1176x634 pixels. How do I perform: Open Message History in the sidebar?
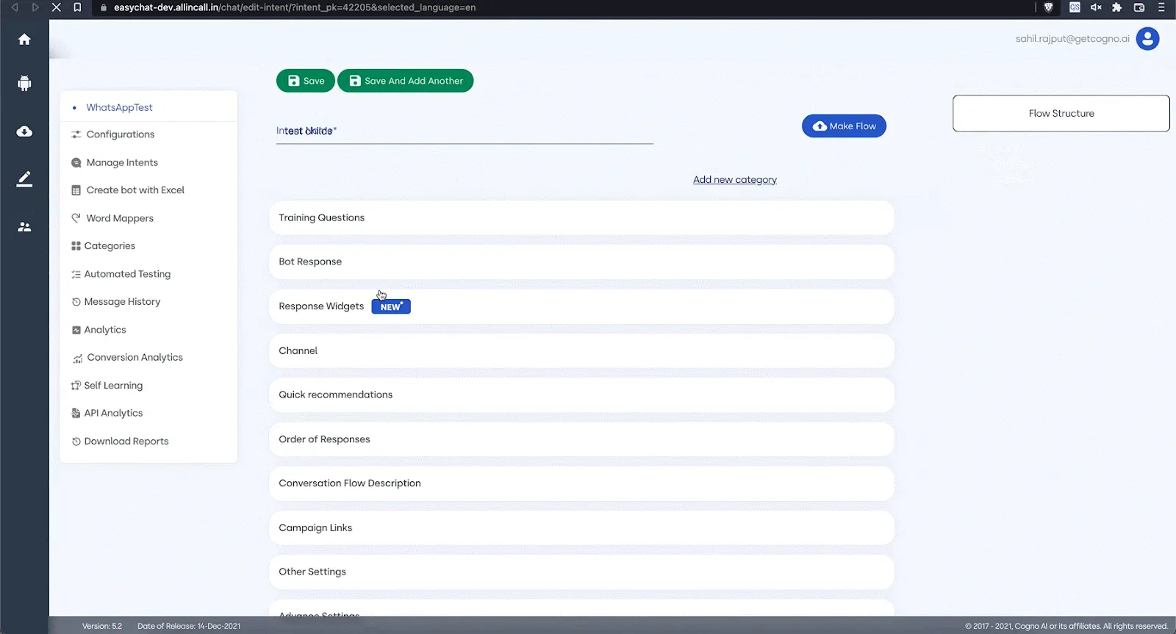click(122, 302)
